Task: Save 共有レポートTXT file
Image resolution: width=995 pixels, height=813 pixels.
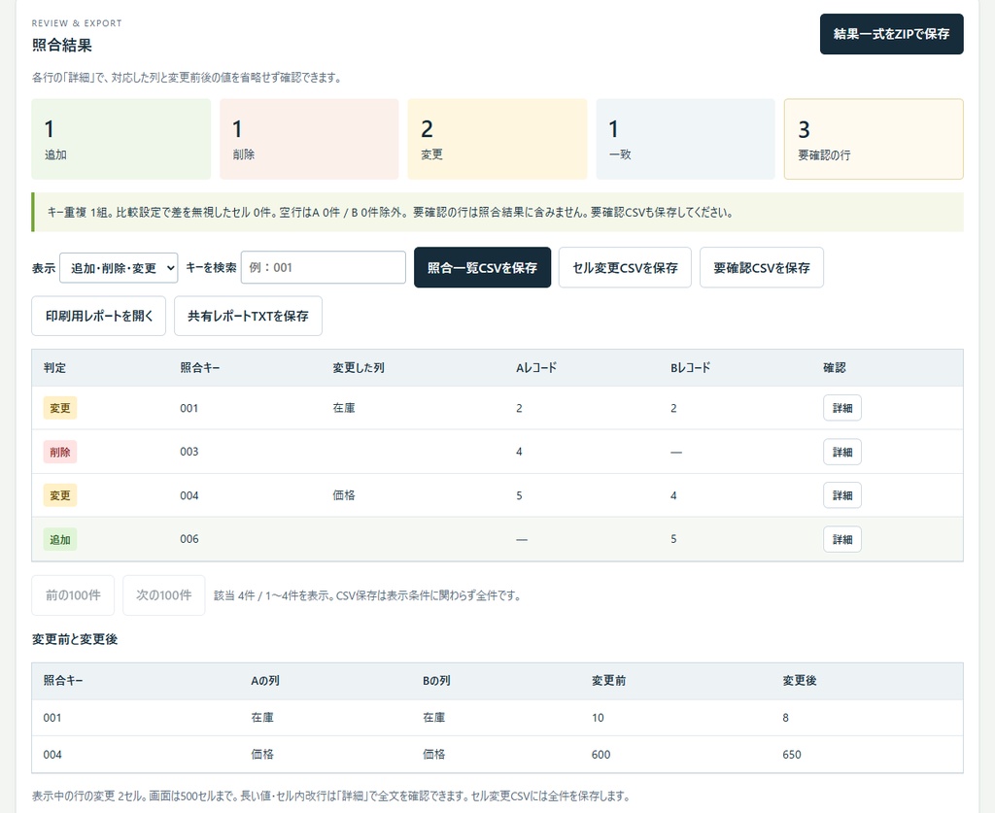Action: (x=248, y=316)
